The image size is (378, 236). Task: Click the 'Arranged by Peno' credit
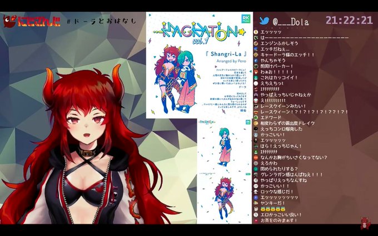pyautogui.click(x=231, y=61)
